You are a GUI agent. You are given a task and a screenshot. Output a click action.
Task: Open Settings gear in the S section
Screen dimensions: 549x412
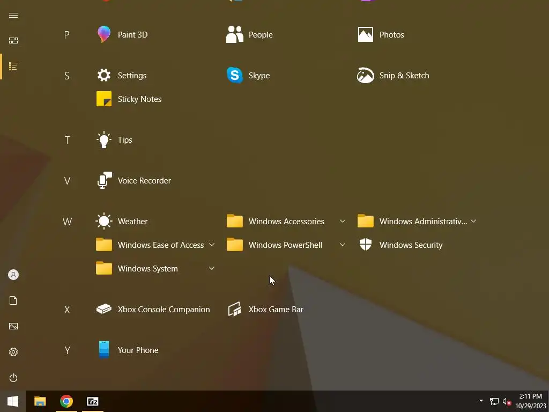(x=104, y=75)
